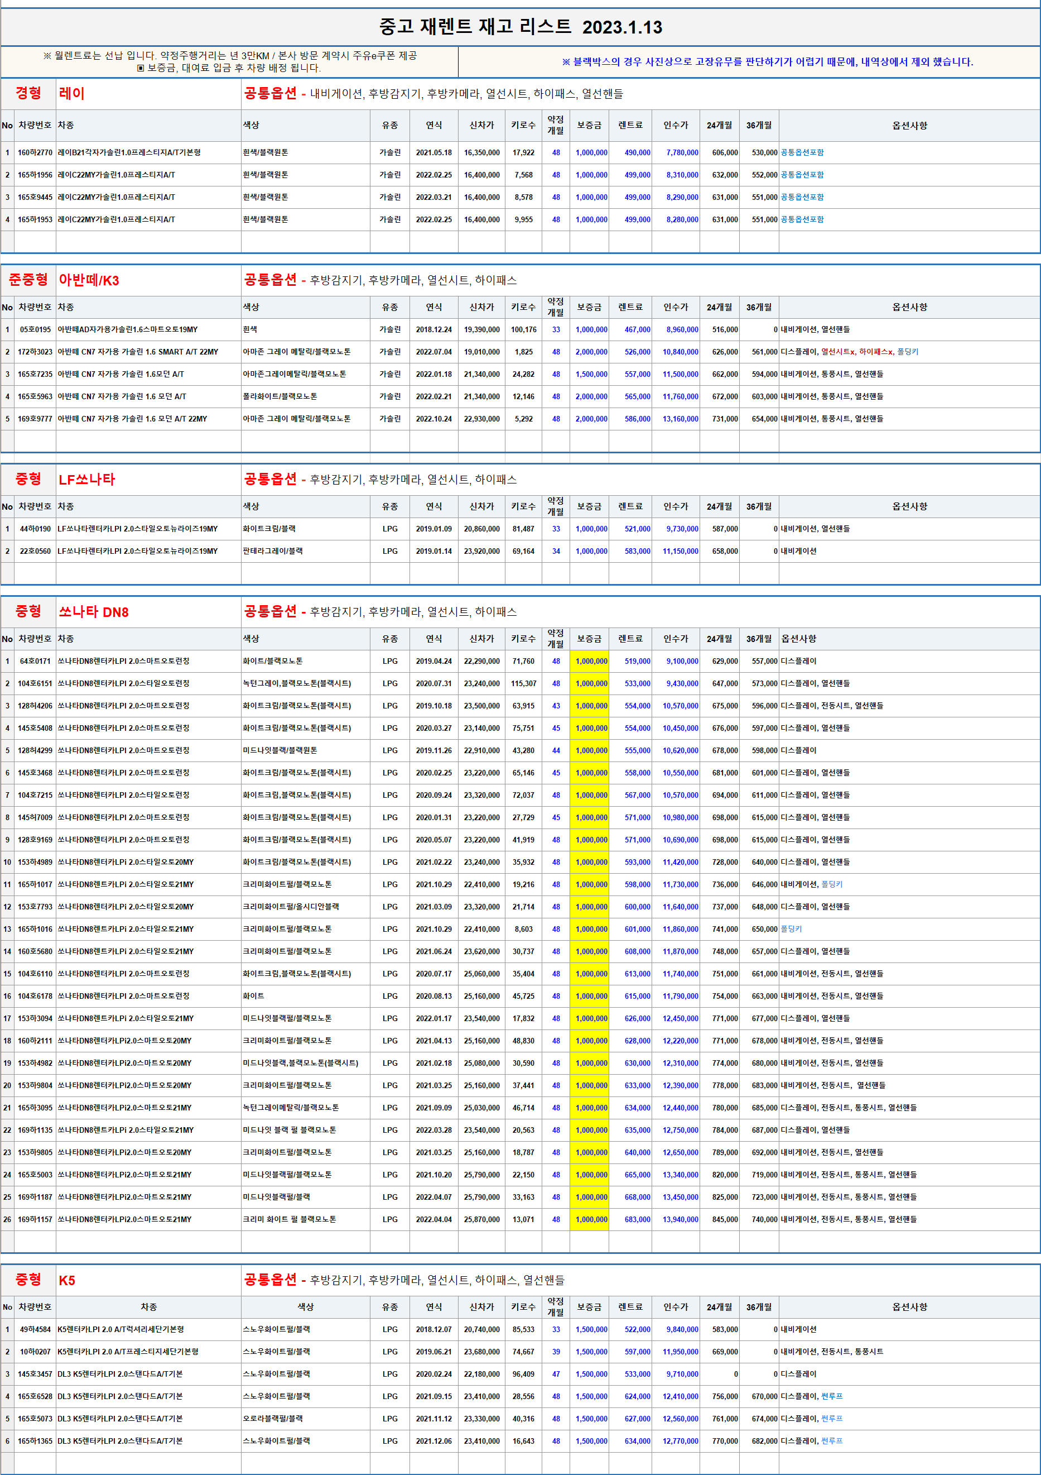Click plate number 165하1365 cell
1041x1475 pixels.
click(35, 1441)
